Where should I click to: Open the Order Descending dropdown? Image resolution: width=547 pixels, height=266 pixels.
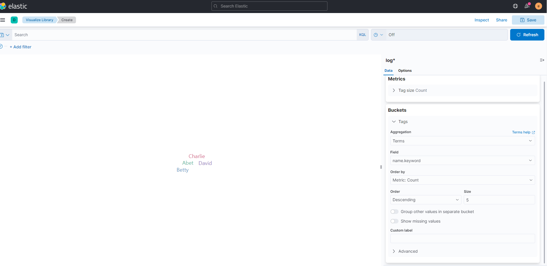click(426, 200)
